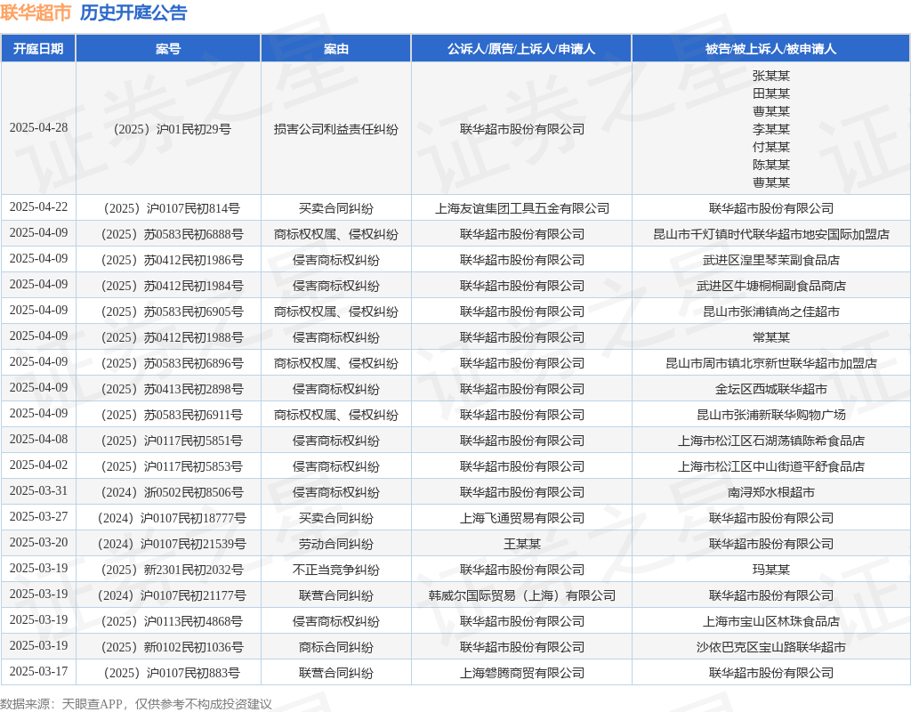Click defendant name 李某某
This screenshot has width=911, height=712.
(x=771, y=129)
